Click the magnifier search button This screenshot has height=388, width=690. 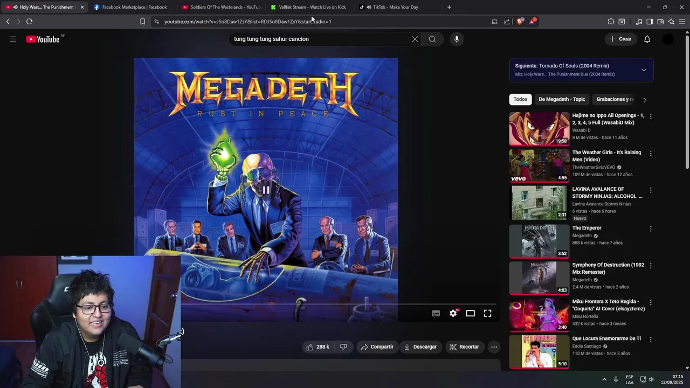pos(432,39)
